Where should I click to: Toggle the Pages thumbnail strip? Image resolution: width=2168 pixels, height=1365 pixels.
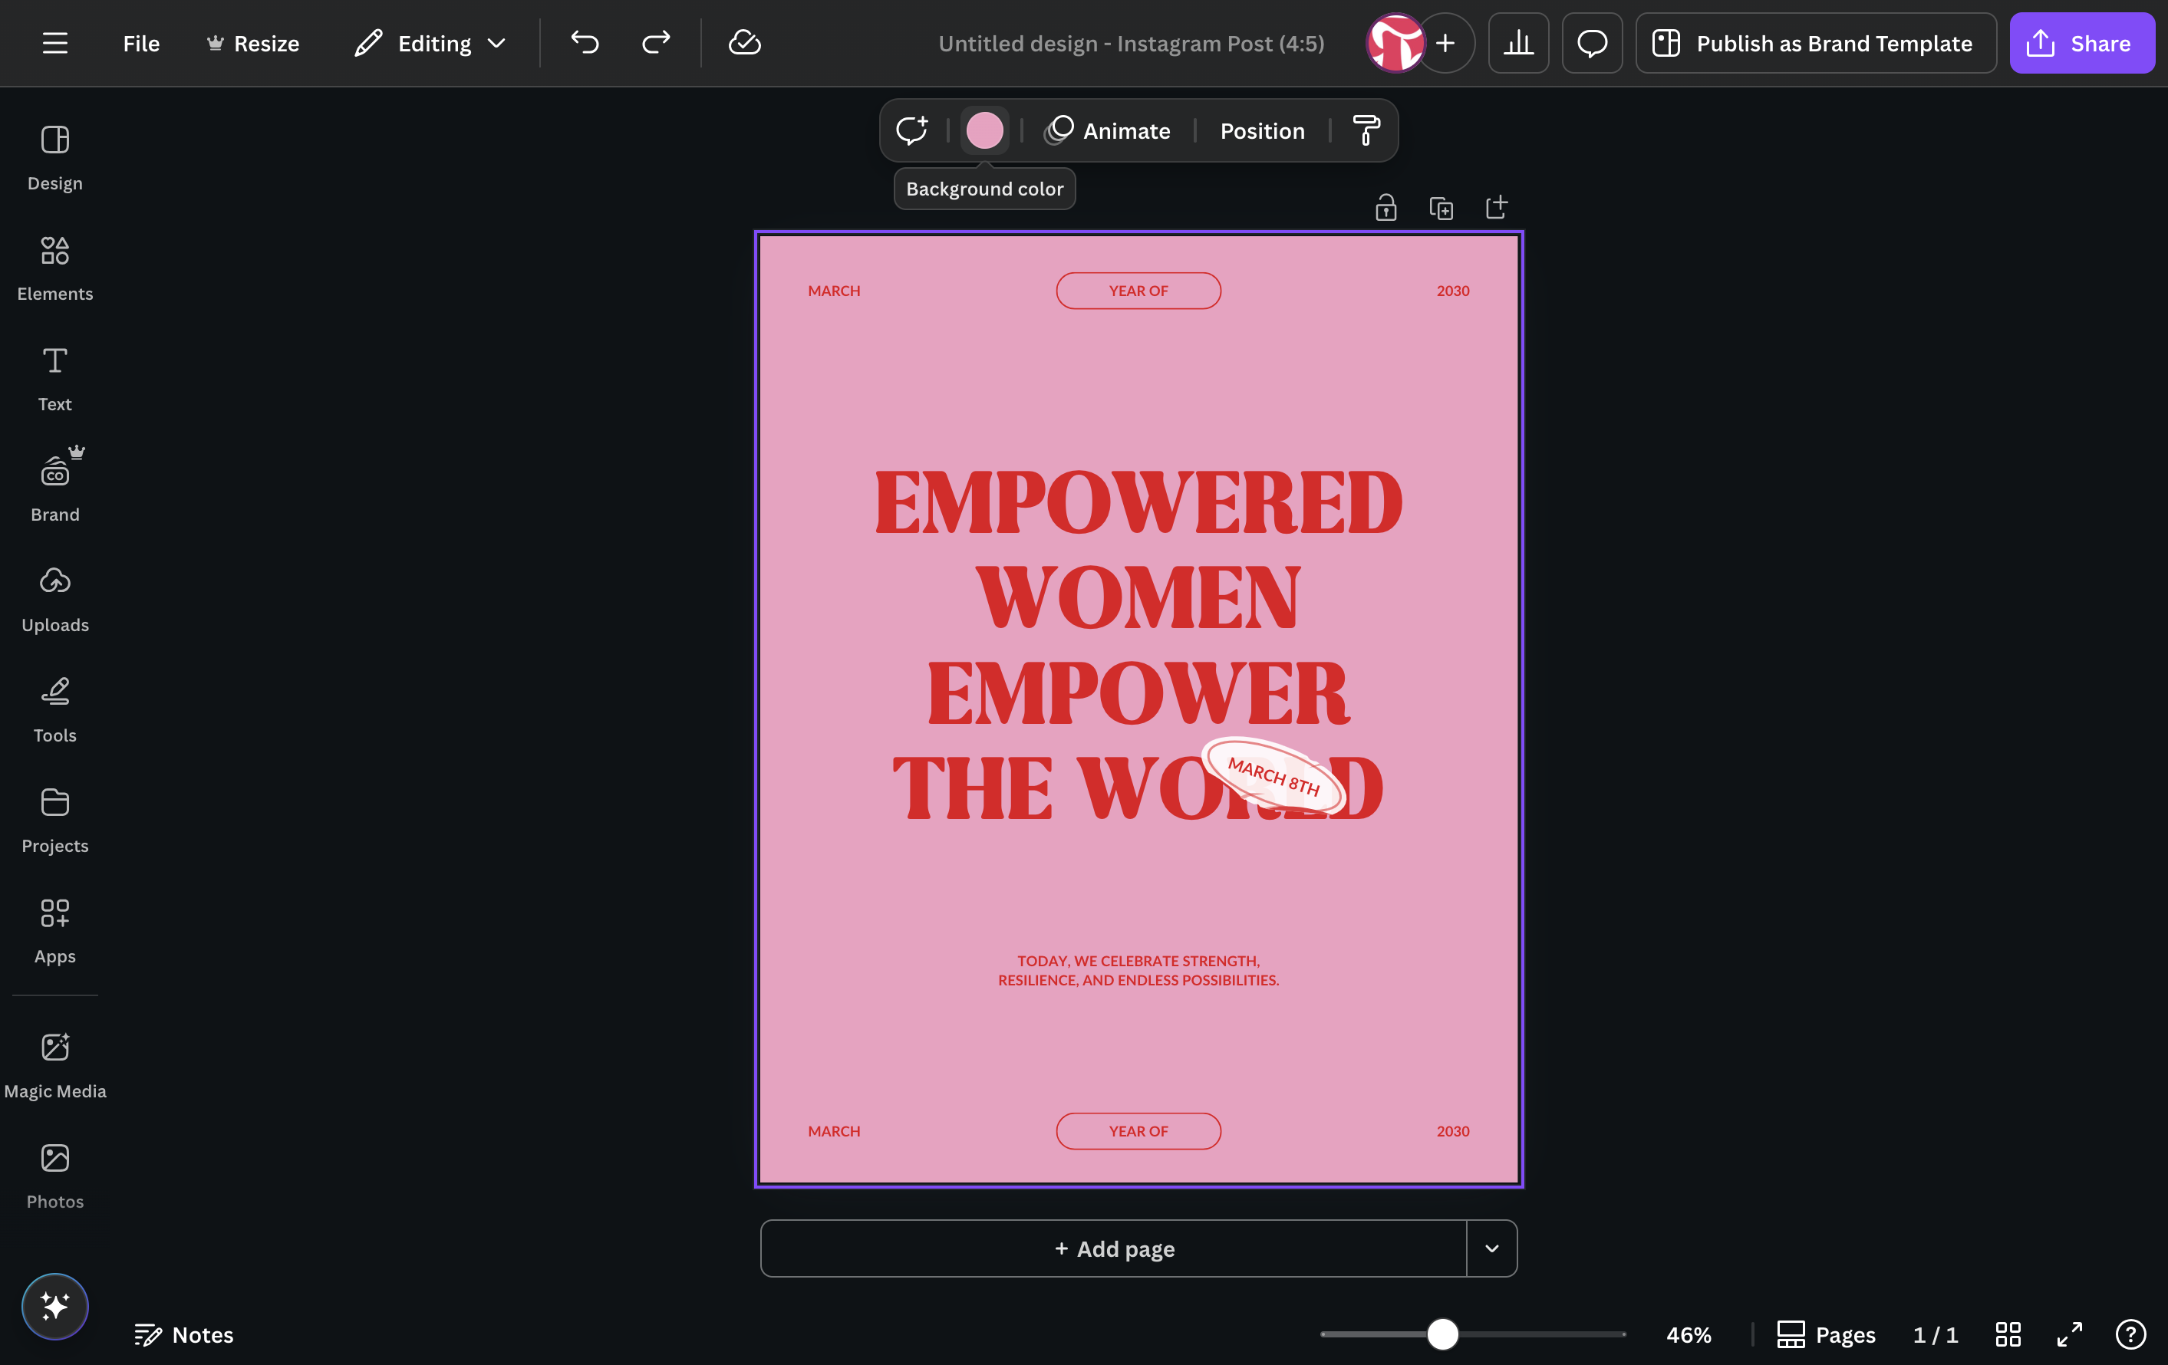(1826, 1334)
